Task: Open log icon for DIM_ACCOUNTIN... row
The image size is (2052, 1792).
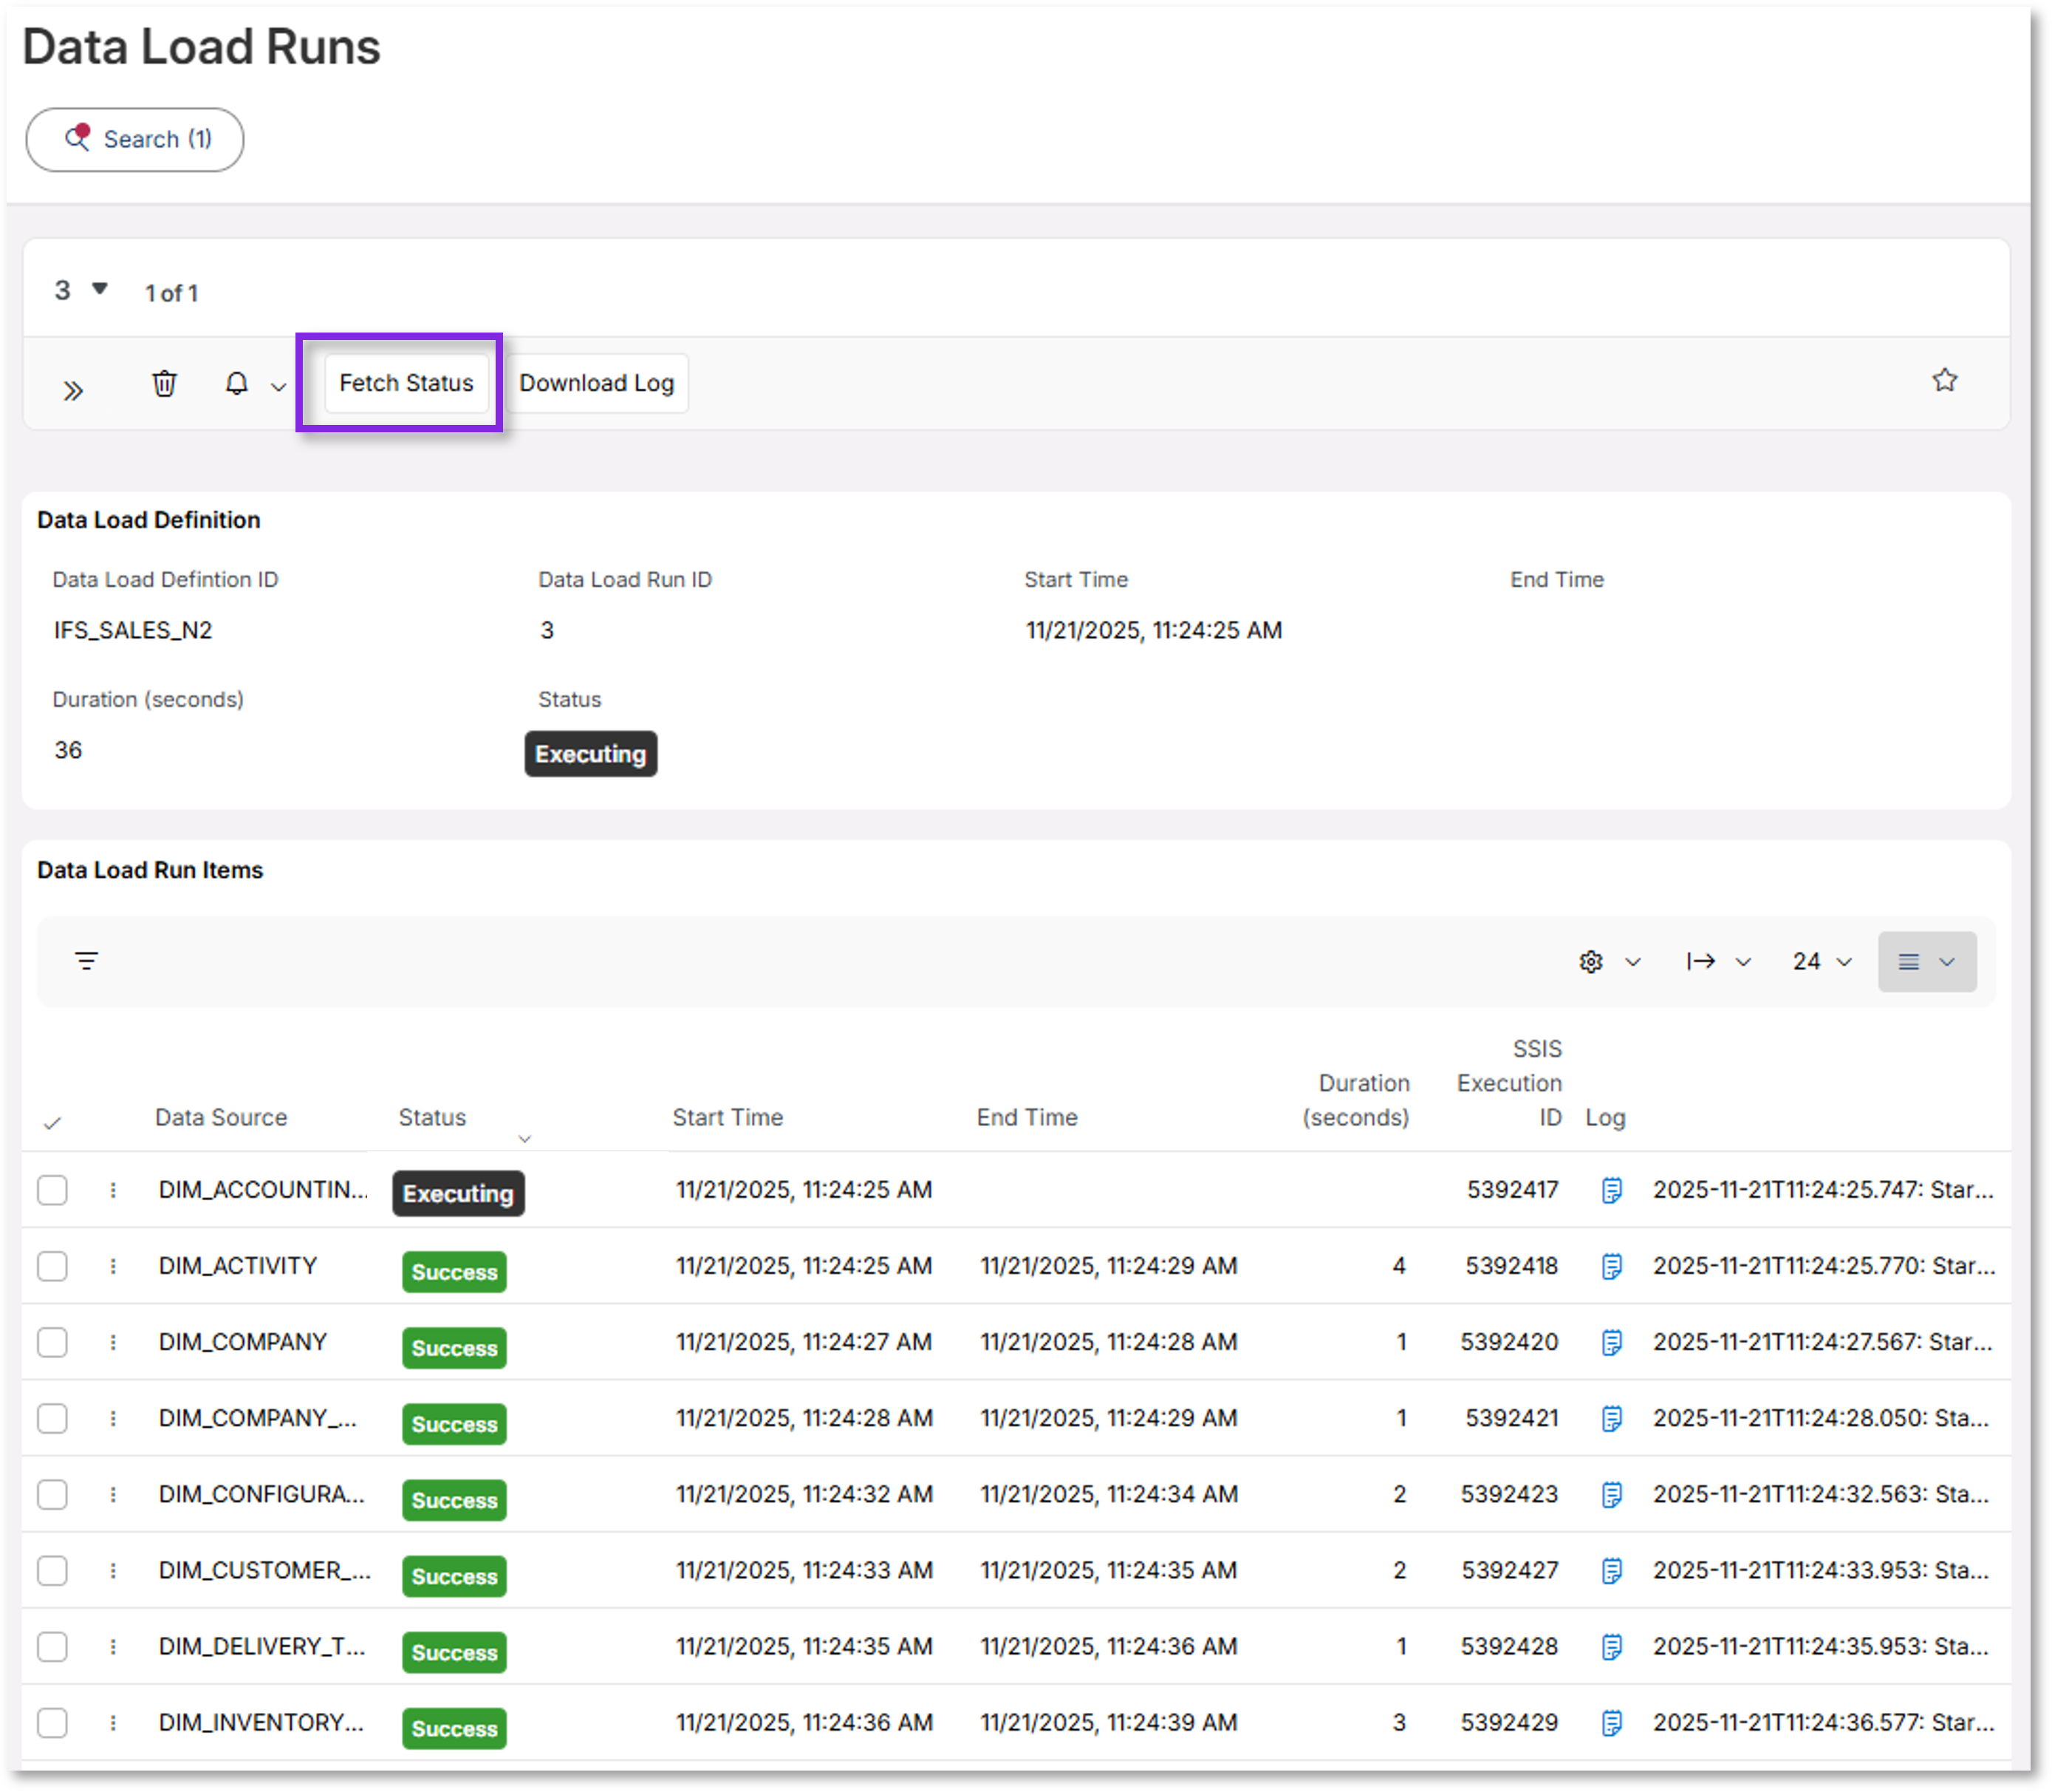Action: coord(1611,1190)
